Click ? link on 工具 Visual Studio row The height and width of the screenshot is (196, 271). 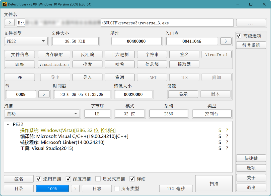[x=227, y=148]
